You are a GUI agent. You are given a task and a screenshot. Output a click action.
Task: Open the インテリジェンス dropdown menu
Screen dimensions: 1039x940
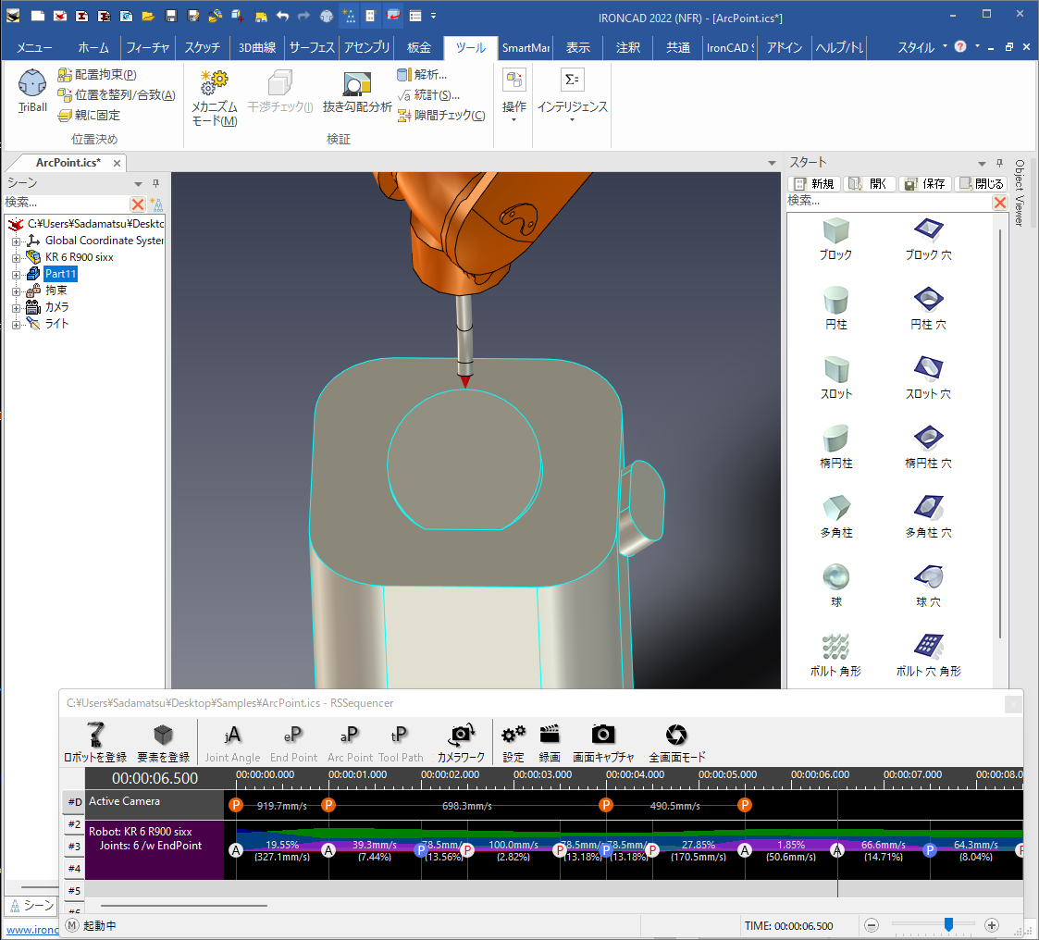[572, 107]
